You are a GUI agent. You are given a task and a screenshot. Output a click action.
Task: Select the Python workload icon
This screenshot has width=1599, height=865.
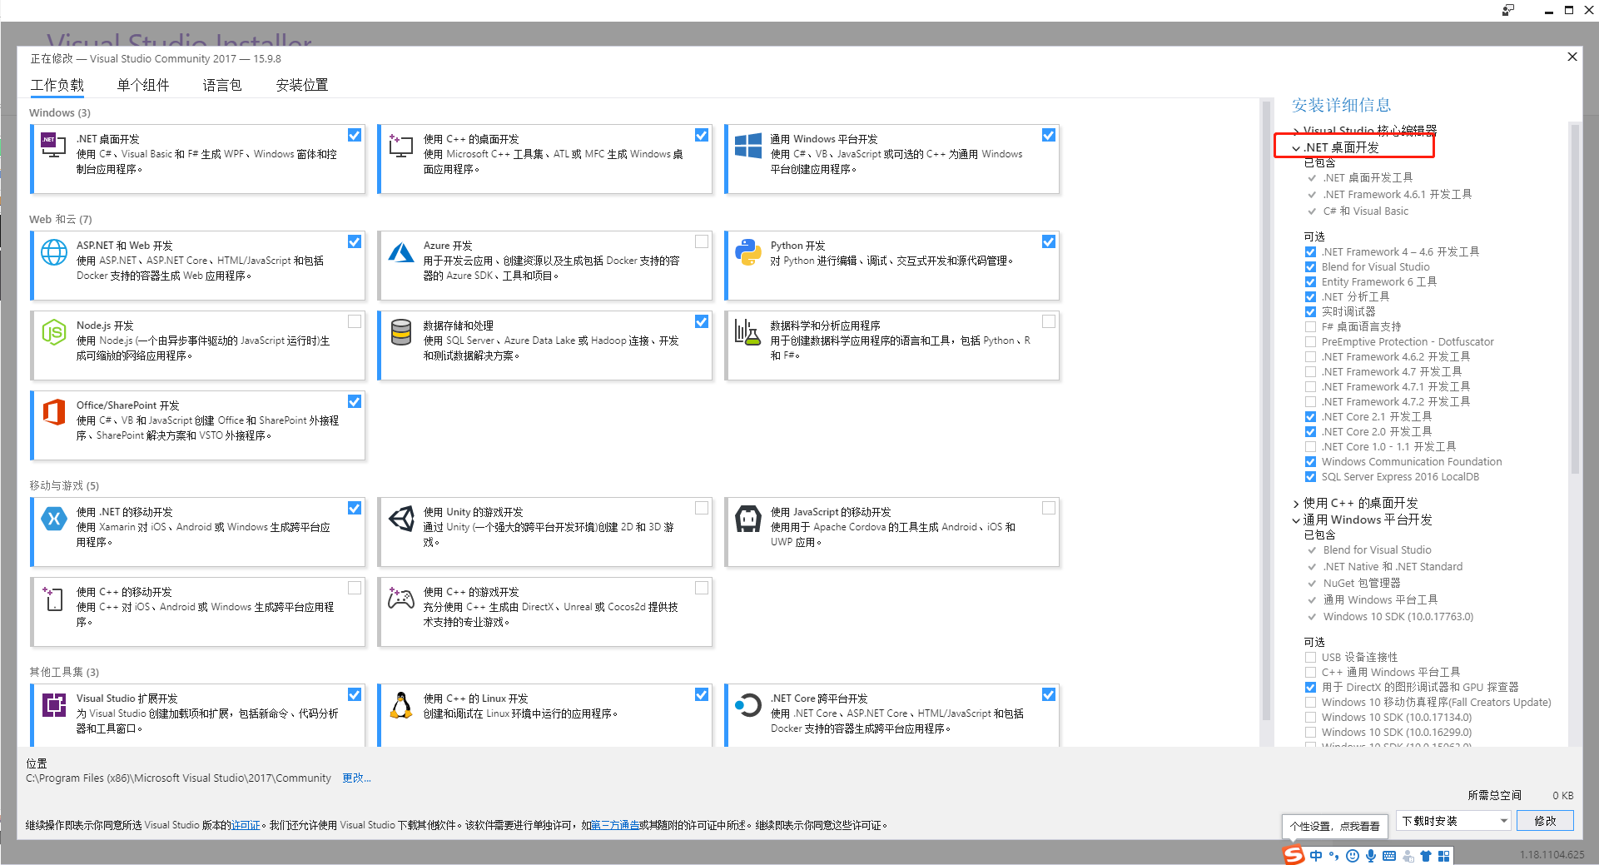tap(747, 251)
